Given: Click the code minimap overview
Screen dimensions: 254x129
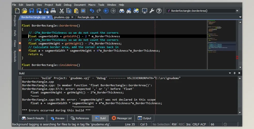Looking at the screenshot, I should (x=222, y=45).
